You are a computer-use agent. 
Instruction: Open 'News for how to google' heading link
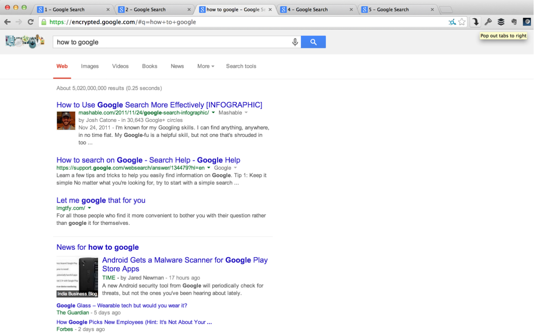click(x=98, y=247)
